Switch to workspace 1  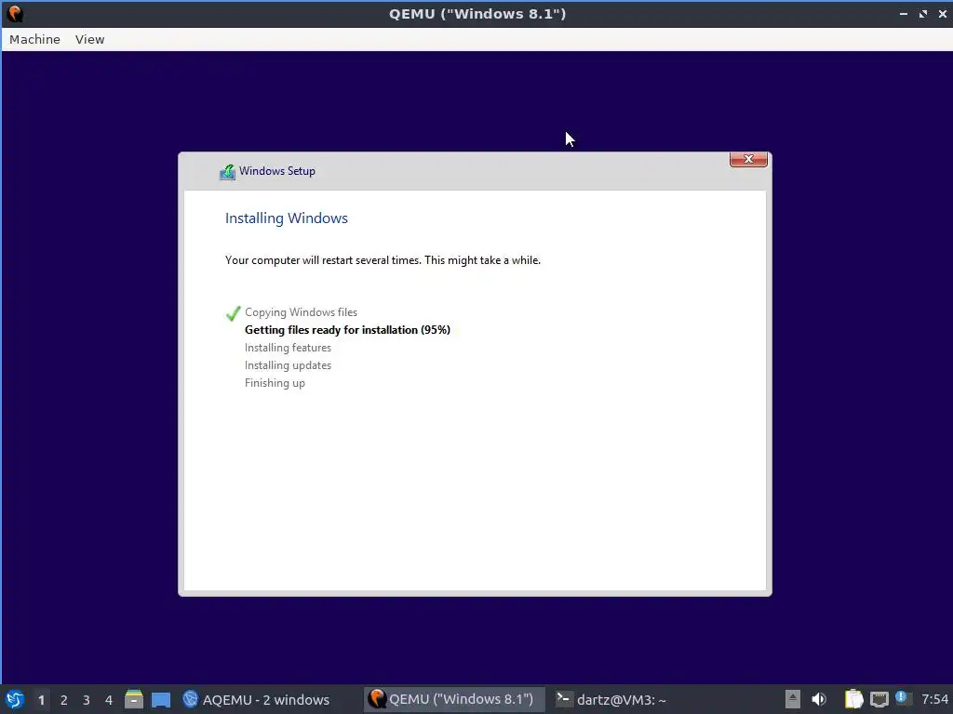[x=41, y=700]
